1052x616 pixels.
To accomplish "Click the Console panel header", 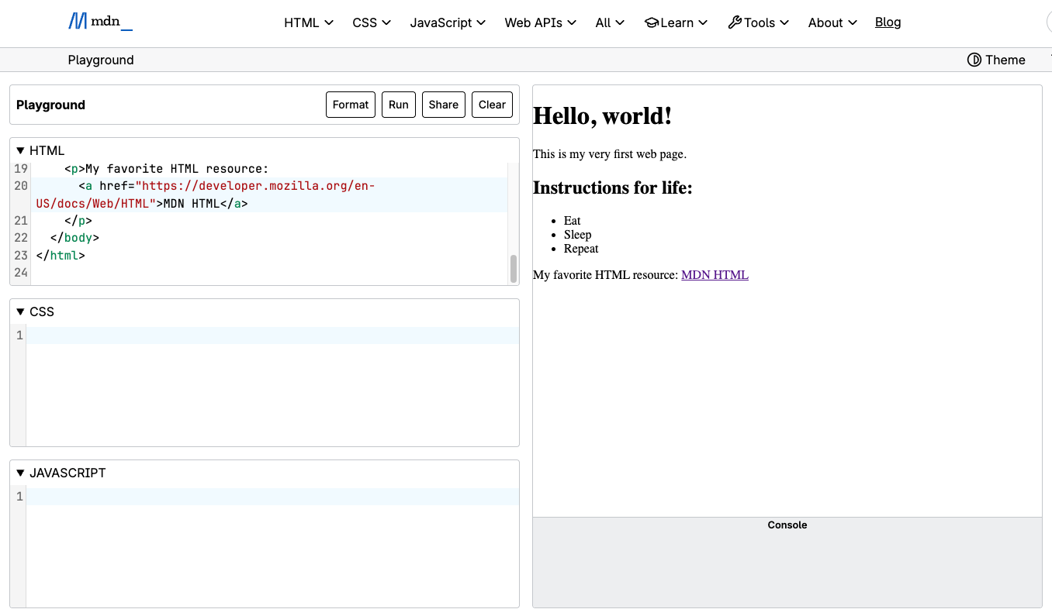I will point(787,525).
